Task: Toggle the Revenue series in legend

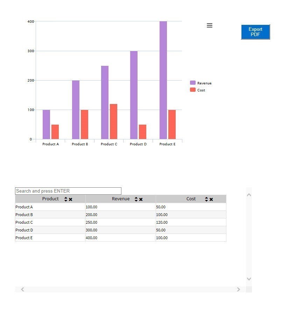Action: (204, 83)
